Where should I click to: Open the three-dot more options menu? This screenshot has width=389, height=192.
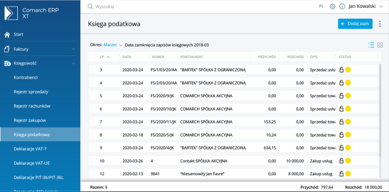pyautogui.click(x=380, y=24)
